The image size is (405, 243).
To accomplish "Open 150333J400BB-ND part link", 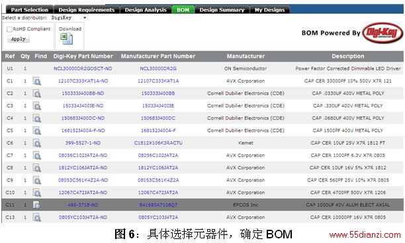I will (x=83, y=93).
